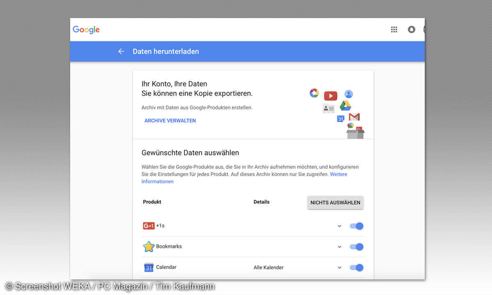The width and height of the screenshot is (492, 295).
Task: Click the Google+ +1s product icon
Action: [x=148, y=226]
